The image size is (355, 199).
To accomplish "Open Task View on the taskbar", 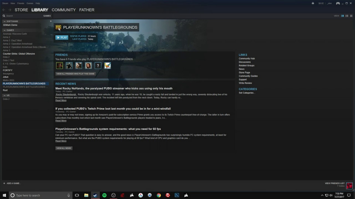I will (x=77, y=195).
